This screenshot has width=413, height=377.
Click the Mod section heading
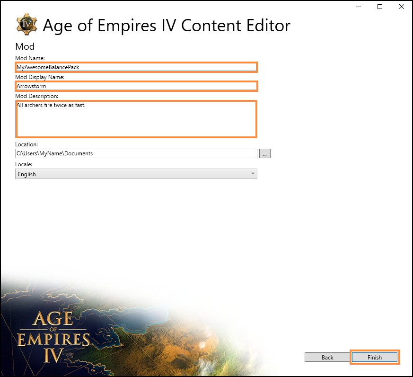coord(25,46)
